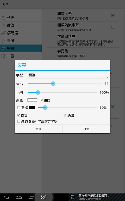Click the 大小 slider handle
Image resolution: width=125 pixels, height=201 pixels.
53,84
